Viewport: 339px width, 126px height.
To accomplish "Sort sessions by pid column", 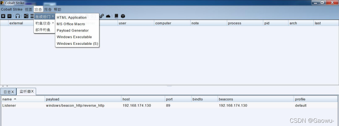I will point(276,23).
